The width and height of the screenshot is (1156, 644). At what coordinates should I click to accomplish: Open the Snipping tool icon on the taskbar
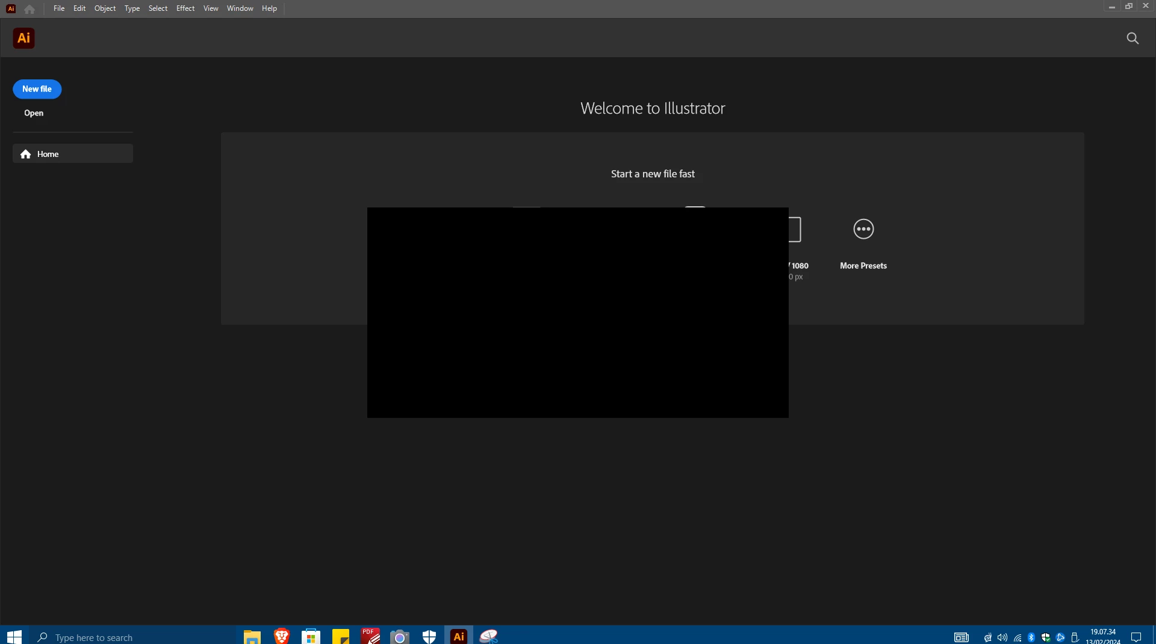pos(488,637)
